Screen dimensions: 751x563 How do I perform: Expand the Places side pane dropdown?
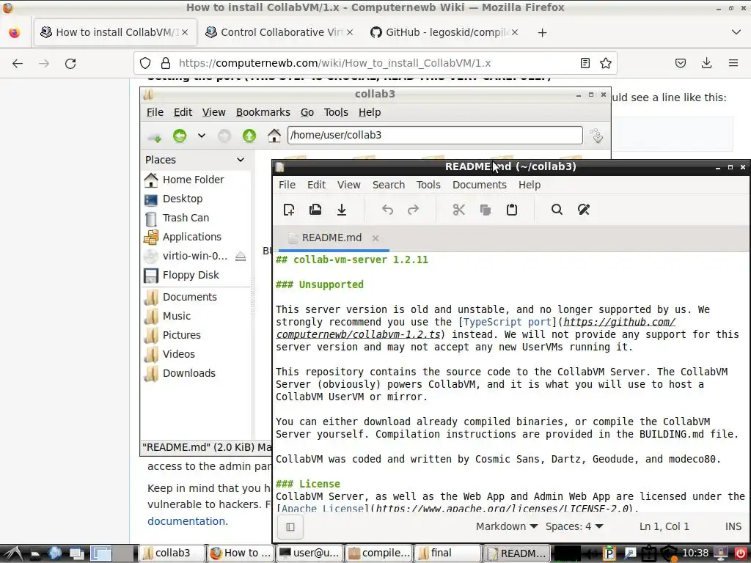click(x=241, y=160)
